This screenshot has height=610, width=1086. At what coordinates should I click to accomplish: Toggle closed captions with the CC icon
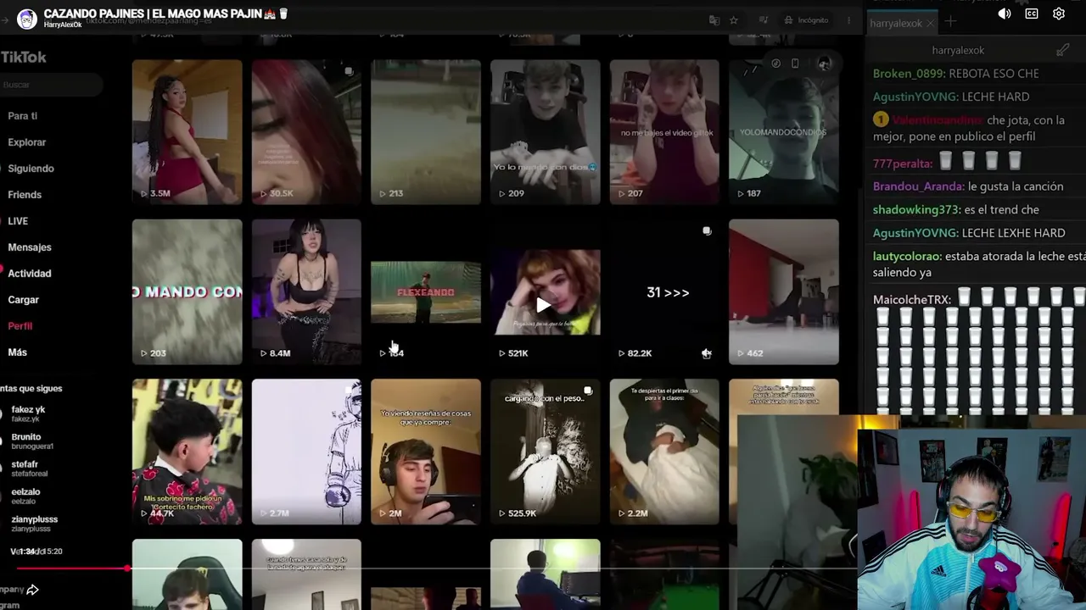tap(1032, 14)
